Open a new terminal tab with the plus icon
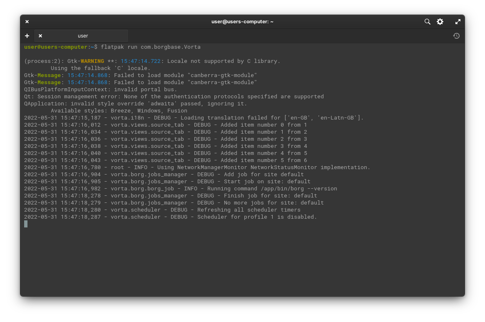This screenshot has height=322, width=485. [27, 36]
